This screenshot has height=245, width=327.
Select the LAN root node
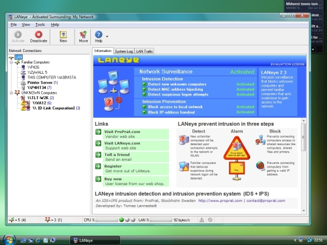(19, 57)
